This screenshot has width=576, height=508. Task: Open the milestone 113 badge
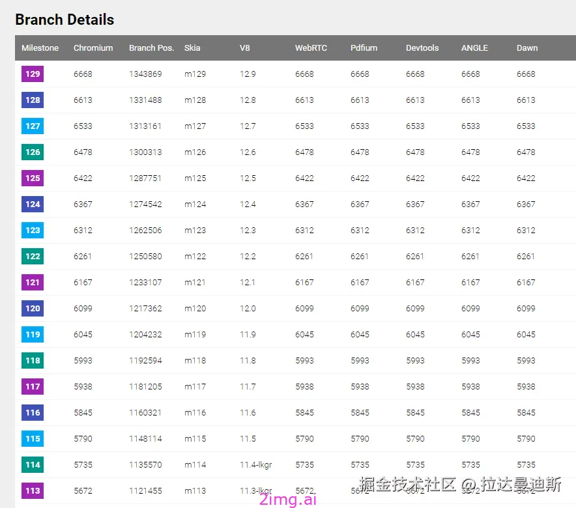(33, 491)
